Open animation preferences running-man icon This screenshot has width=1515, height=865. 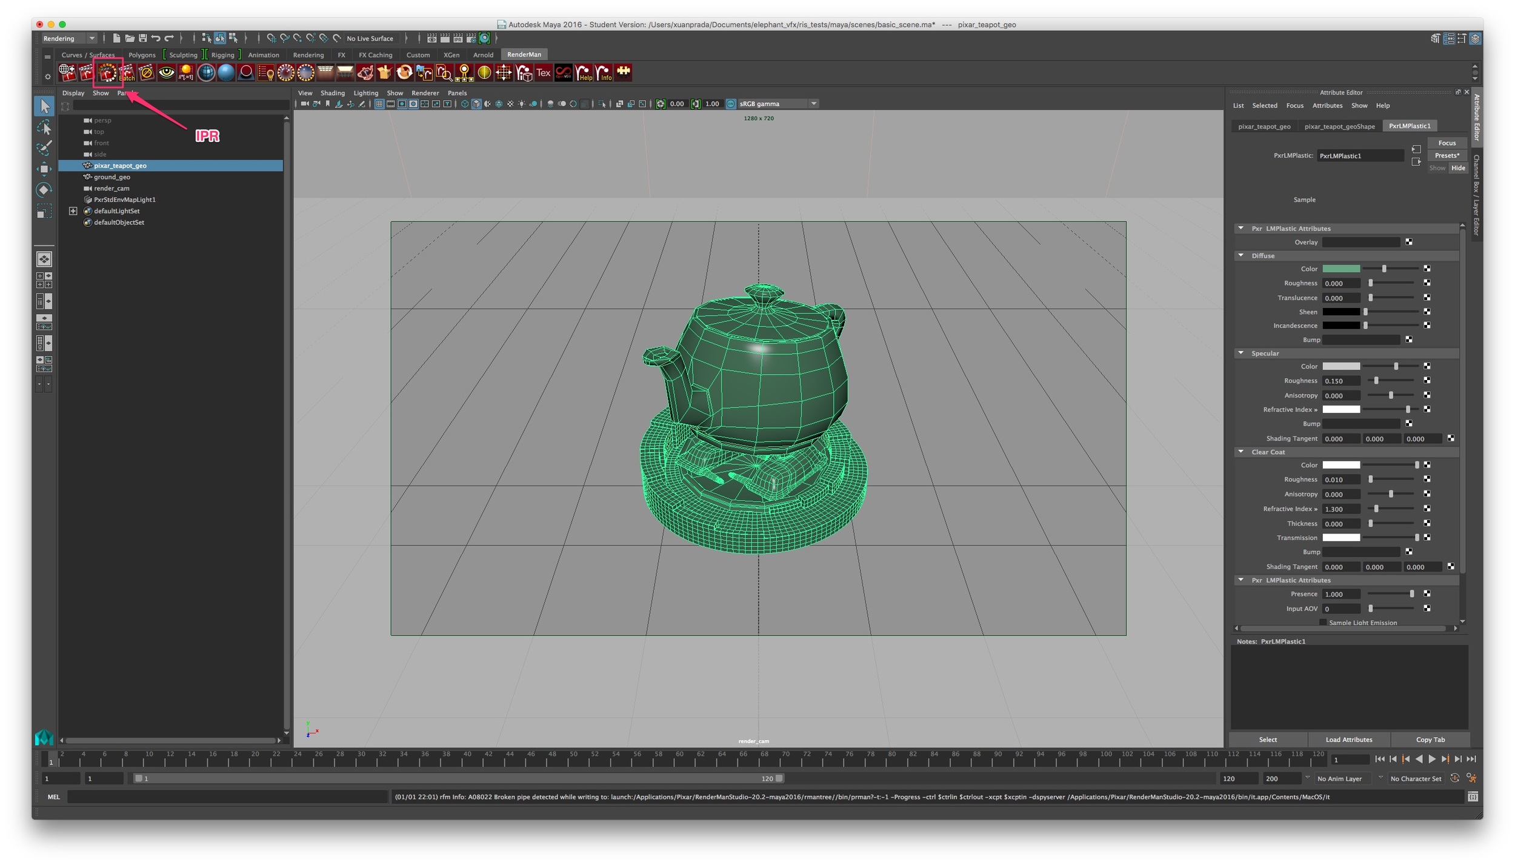tap(1471, 778)
